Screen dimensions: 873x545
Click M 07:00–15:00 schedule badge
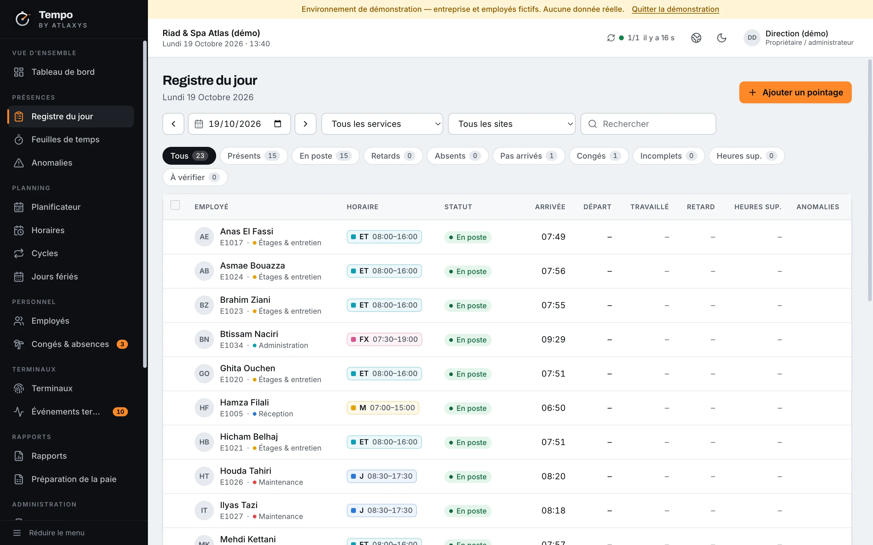(383, 408)
